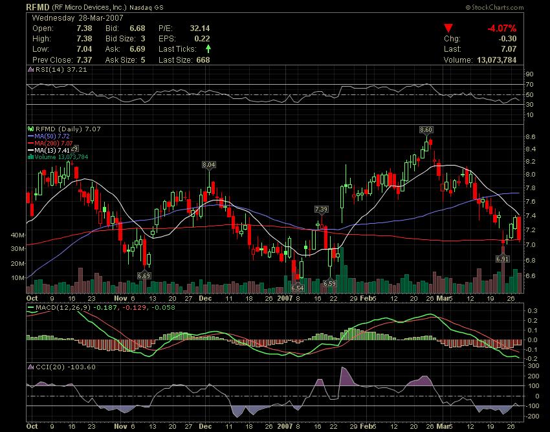Click the MA(200) 7.07 legend text

(54, 143)
